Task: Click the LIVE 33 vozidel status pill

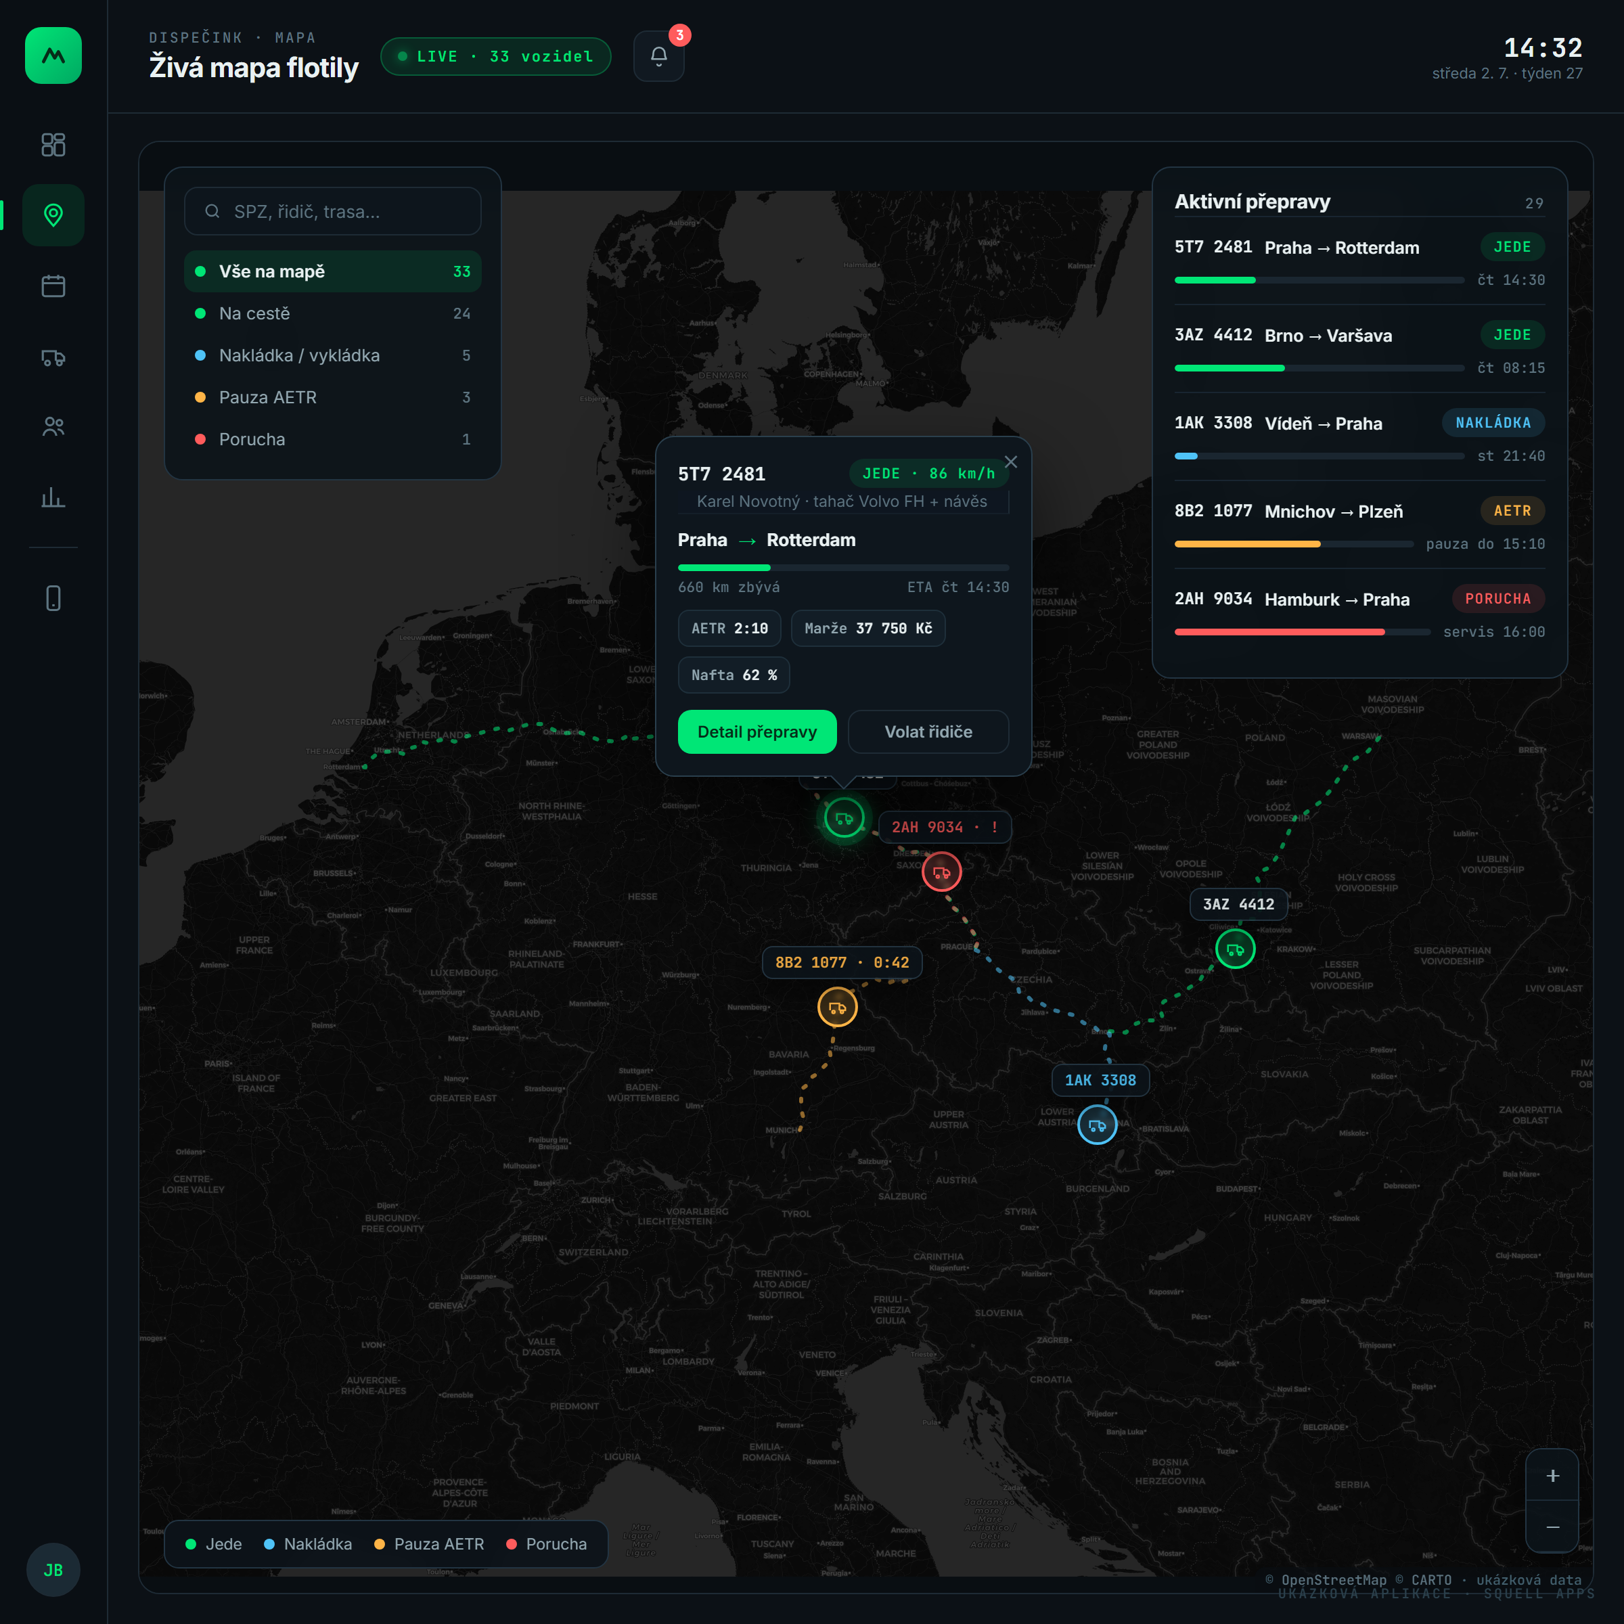Action: coord(496,56)
